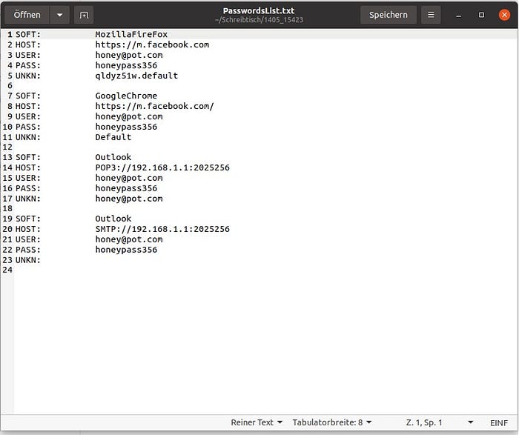Click the Öffnen button
Image resolution: width=519 pixels, height=435 pixels.
click(x=27, y=15)
